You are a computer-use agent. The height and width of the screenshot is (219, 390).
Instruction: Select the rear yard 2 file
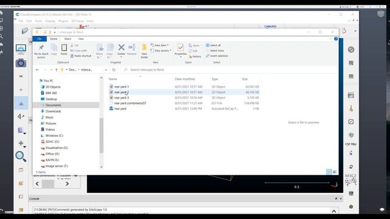pyautogui.click(x=121, y=92)
